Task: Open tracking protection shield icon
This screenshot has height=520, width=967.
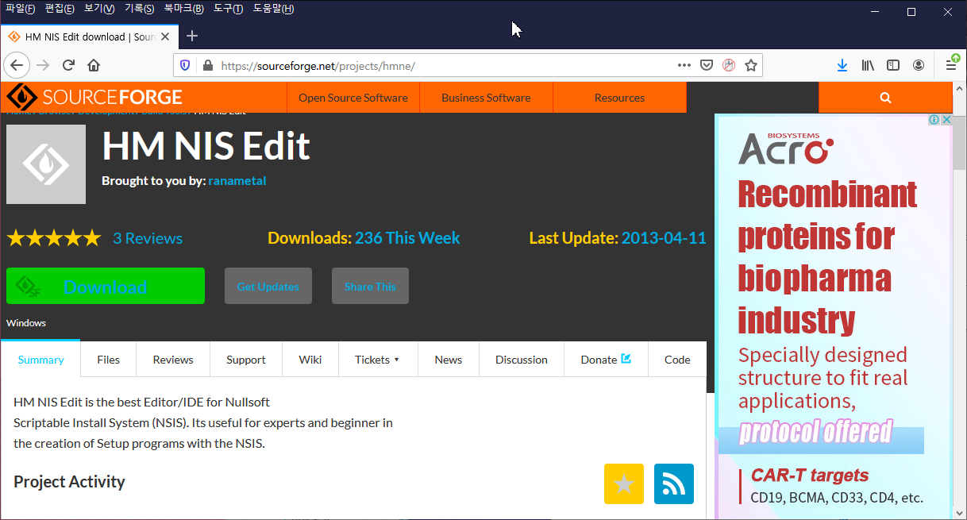Action: [x=185, y=66]
